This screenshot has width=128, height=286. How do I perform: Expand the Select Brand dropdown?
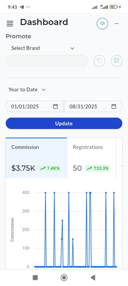[43, 48]
